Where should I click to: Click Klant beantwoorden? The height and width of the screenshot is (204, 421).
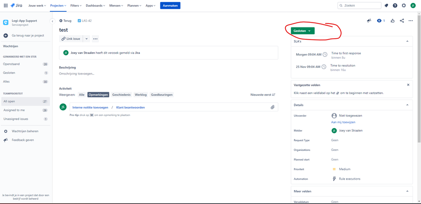(130, 107)
